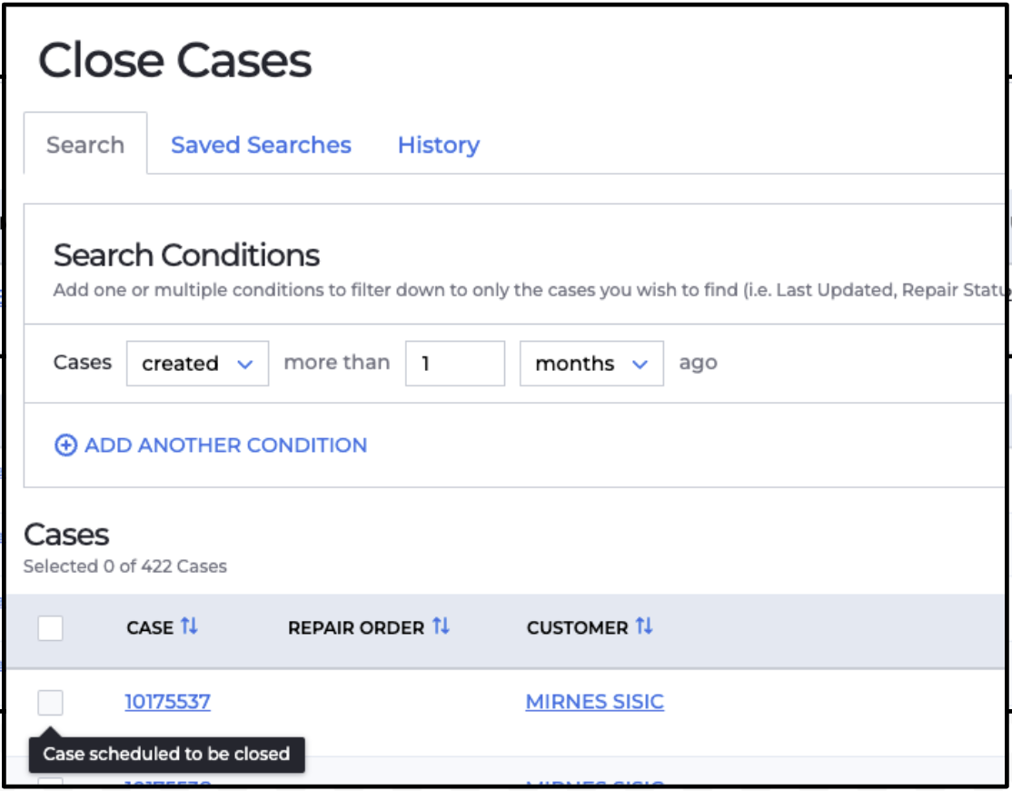
Task: Sort by the Customer column arrows
Action: click(644, 626)
